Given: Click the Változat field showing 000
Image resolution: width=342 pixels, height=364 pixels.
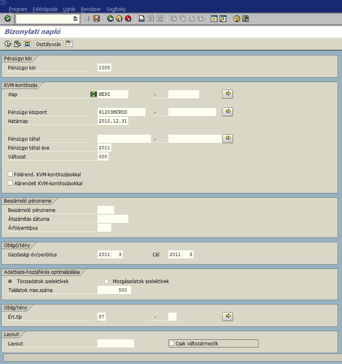Looking at the screenshot, I should point(103,157).
